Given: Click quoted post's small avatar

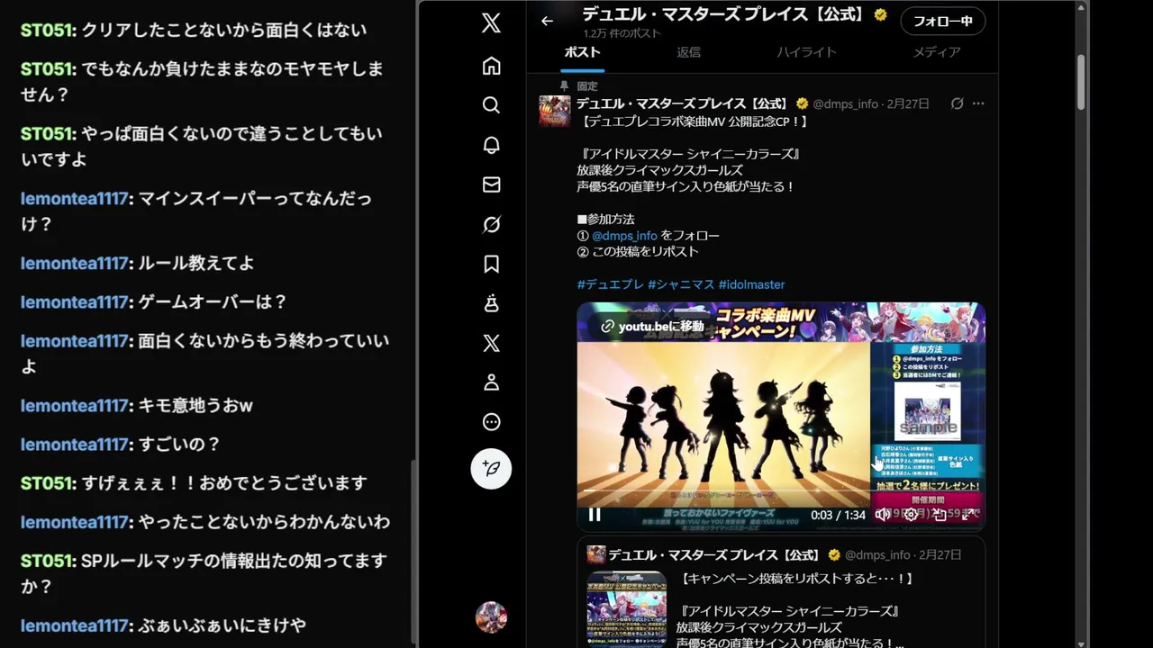Looking at the screenshot, I should point(596,554).
